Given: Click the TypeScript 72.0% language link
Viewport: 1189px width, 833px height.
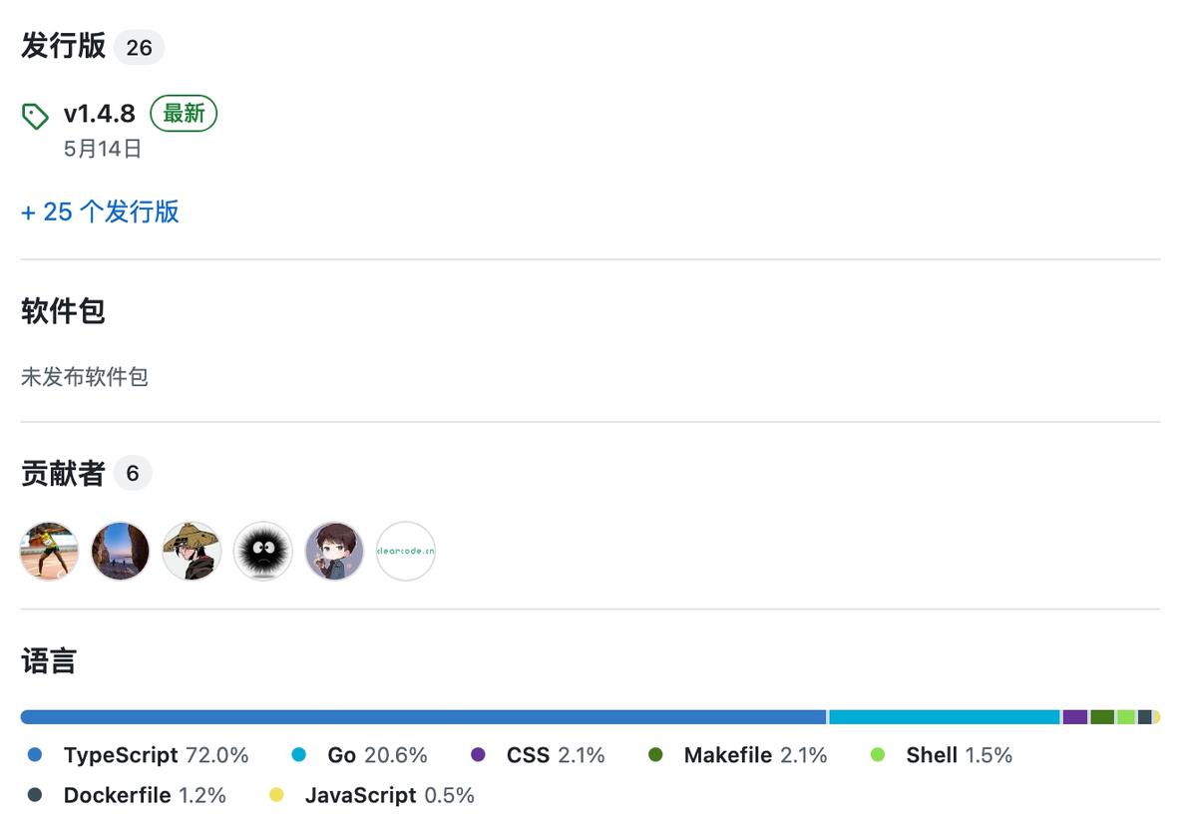Looking at the screenshot, I should pyautogui.click(x=155, y=755).
